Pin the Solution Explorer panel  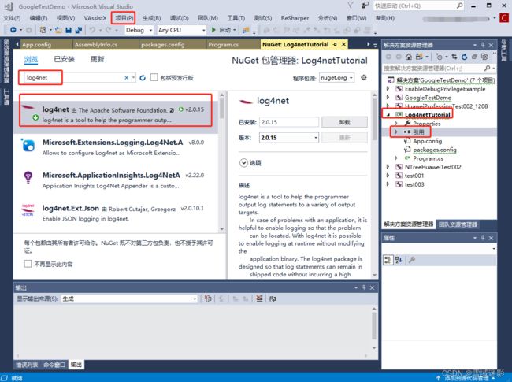[x=483, y=45]
